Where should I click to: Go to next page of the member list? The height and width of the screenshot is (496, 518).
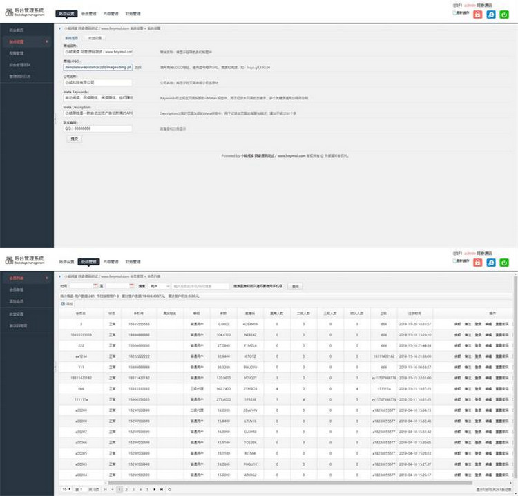(x=154, y=489)
